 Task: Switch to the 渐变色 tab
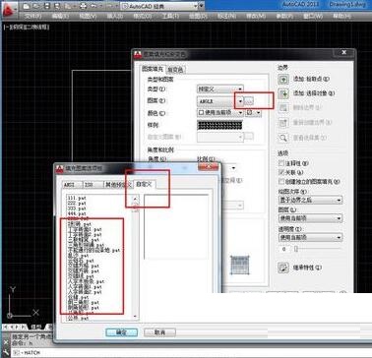pyautogui.click(x=176, y=69)
